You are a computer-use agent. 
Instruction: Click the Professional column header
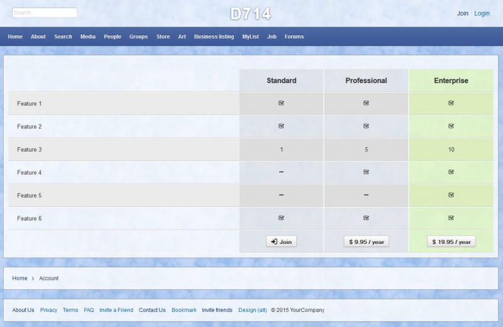click(366, 80)
